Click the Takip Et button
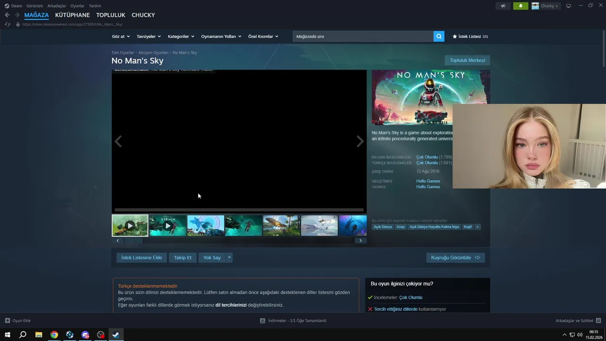 [183, 258]
